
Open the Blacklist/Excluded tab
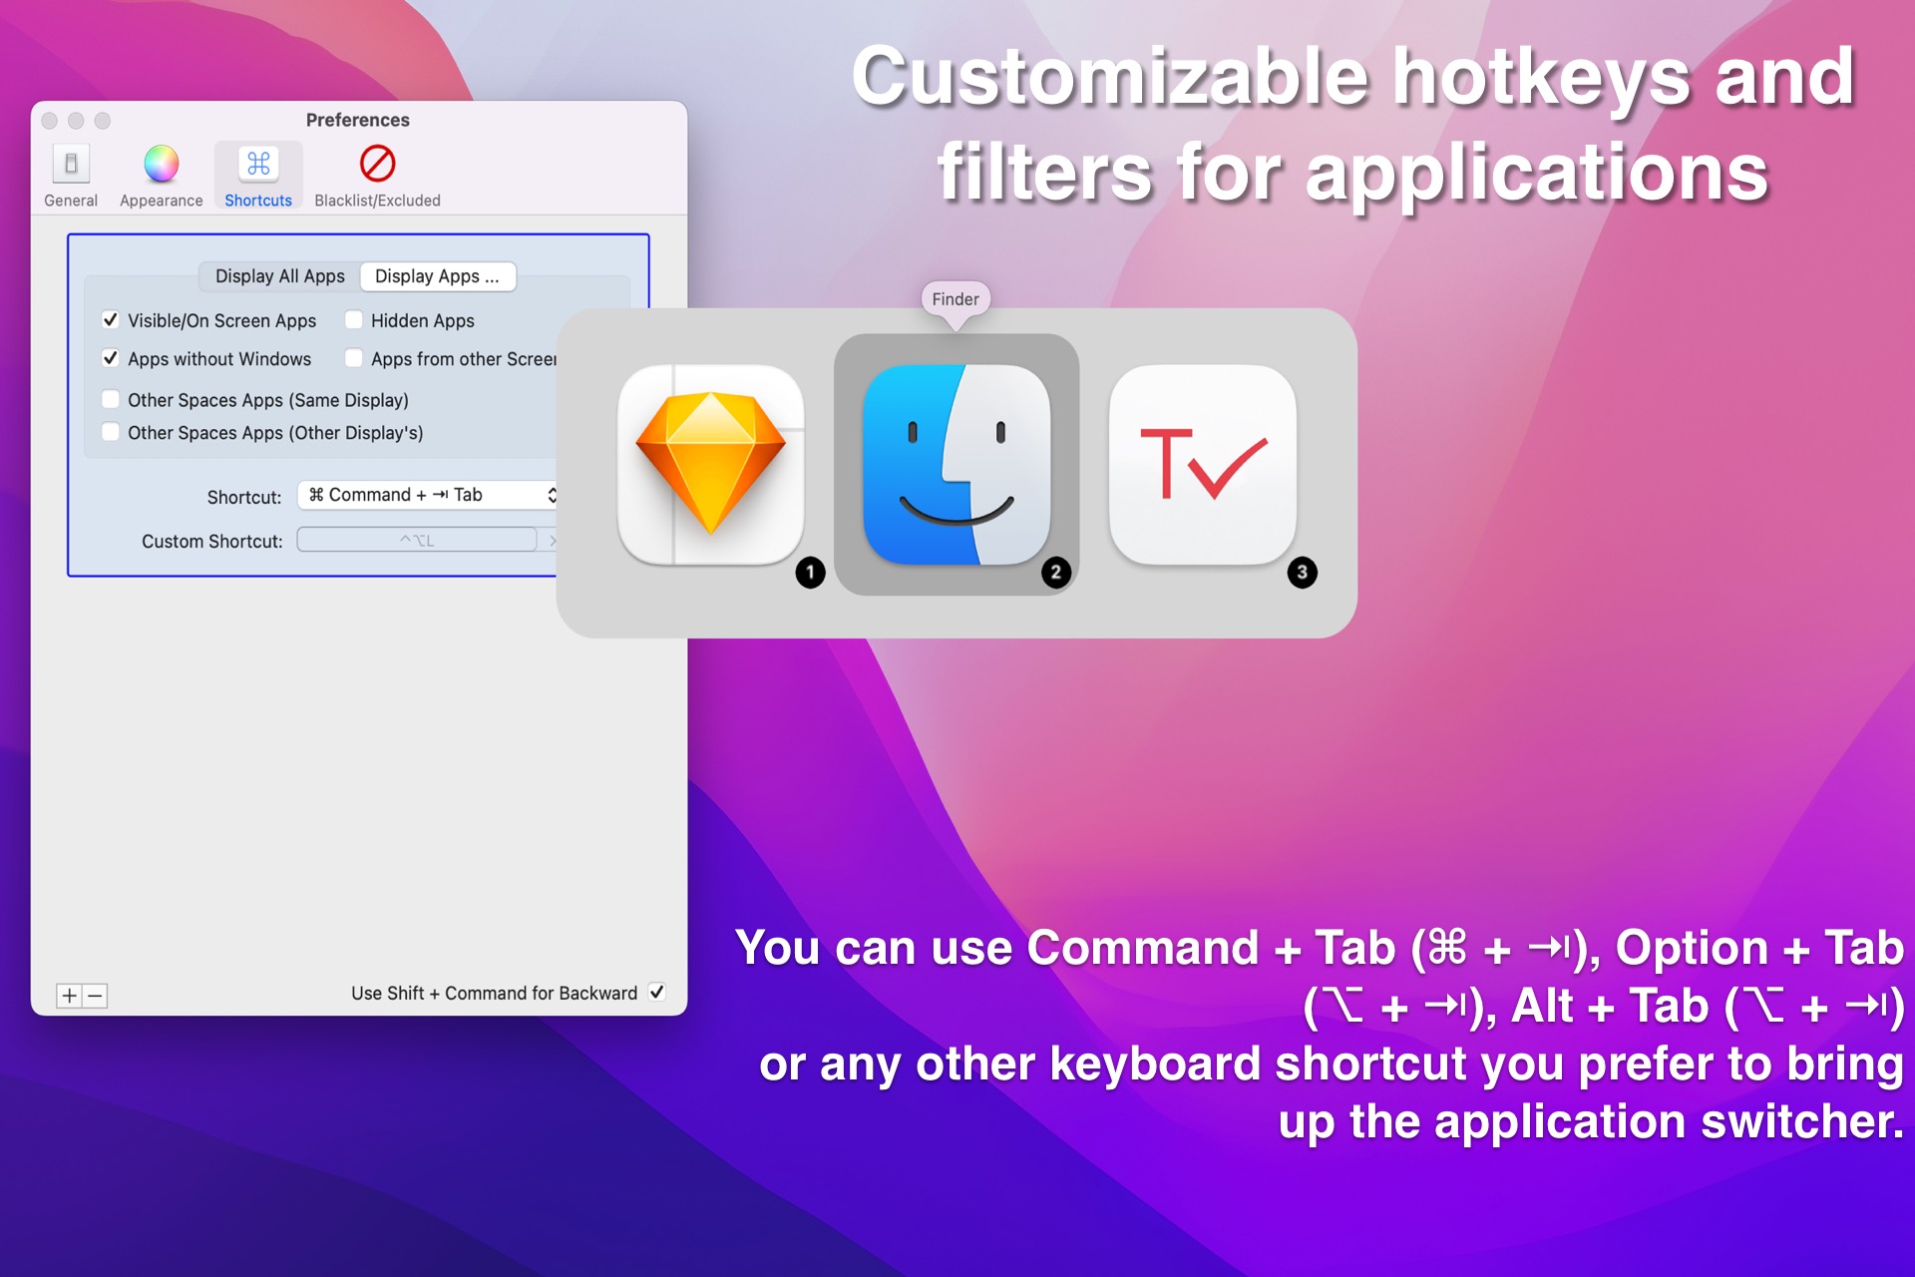[377, 176]
